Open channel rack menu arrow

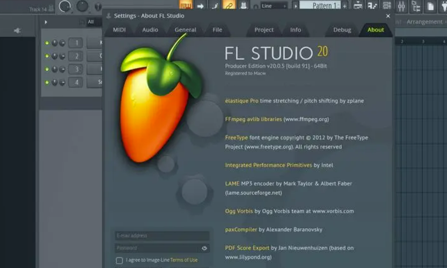pos(46,22)
